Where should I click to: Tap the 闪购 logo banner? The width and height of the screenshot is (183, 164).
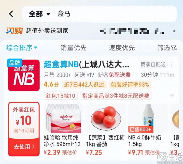pyautogui.click(x=14, y=31)
